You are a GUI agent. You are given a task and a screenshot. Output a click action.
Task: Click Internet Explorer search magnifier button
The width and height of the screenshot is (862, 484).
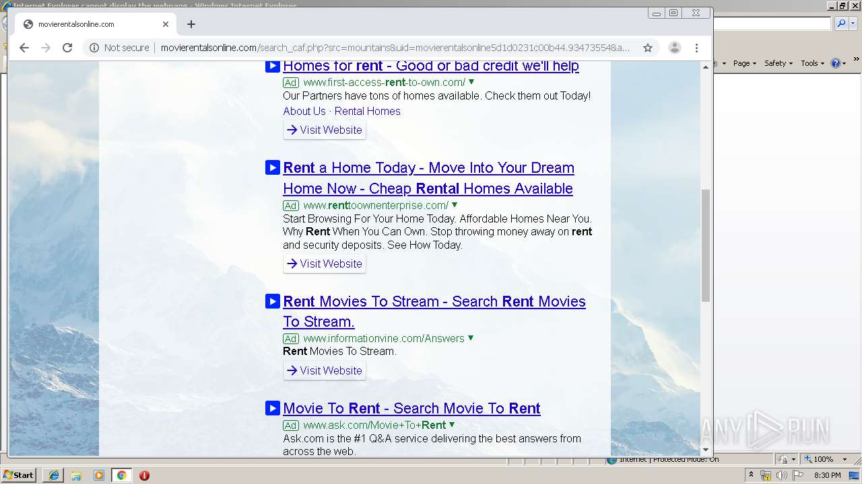(x=841, y=24)
